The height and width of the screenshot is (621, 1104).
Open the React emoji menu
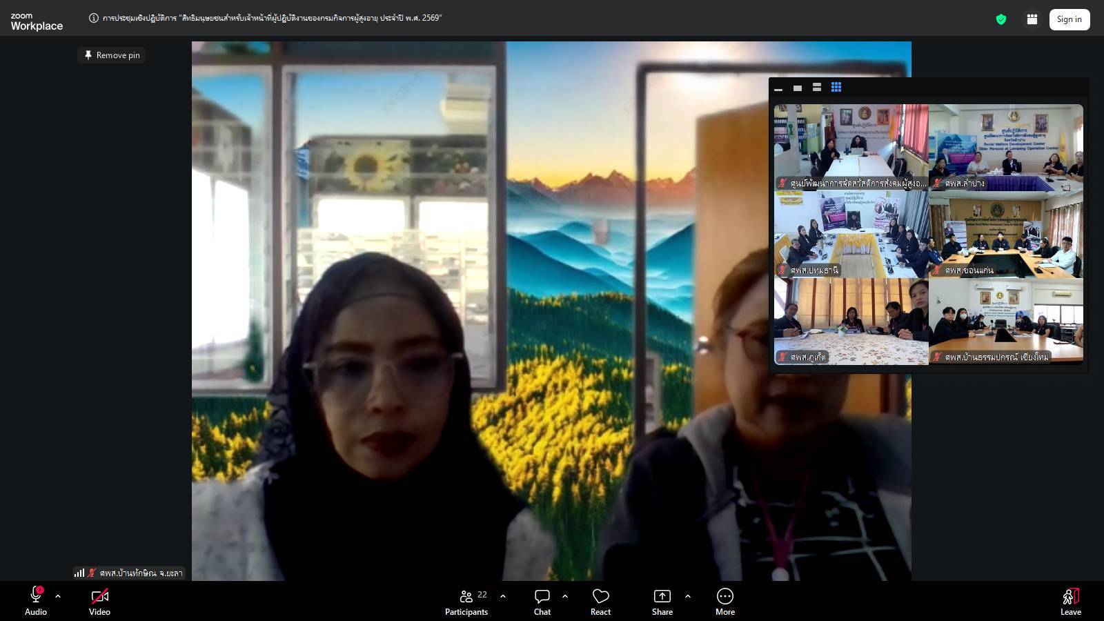point(600,601)
